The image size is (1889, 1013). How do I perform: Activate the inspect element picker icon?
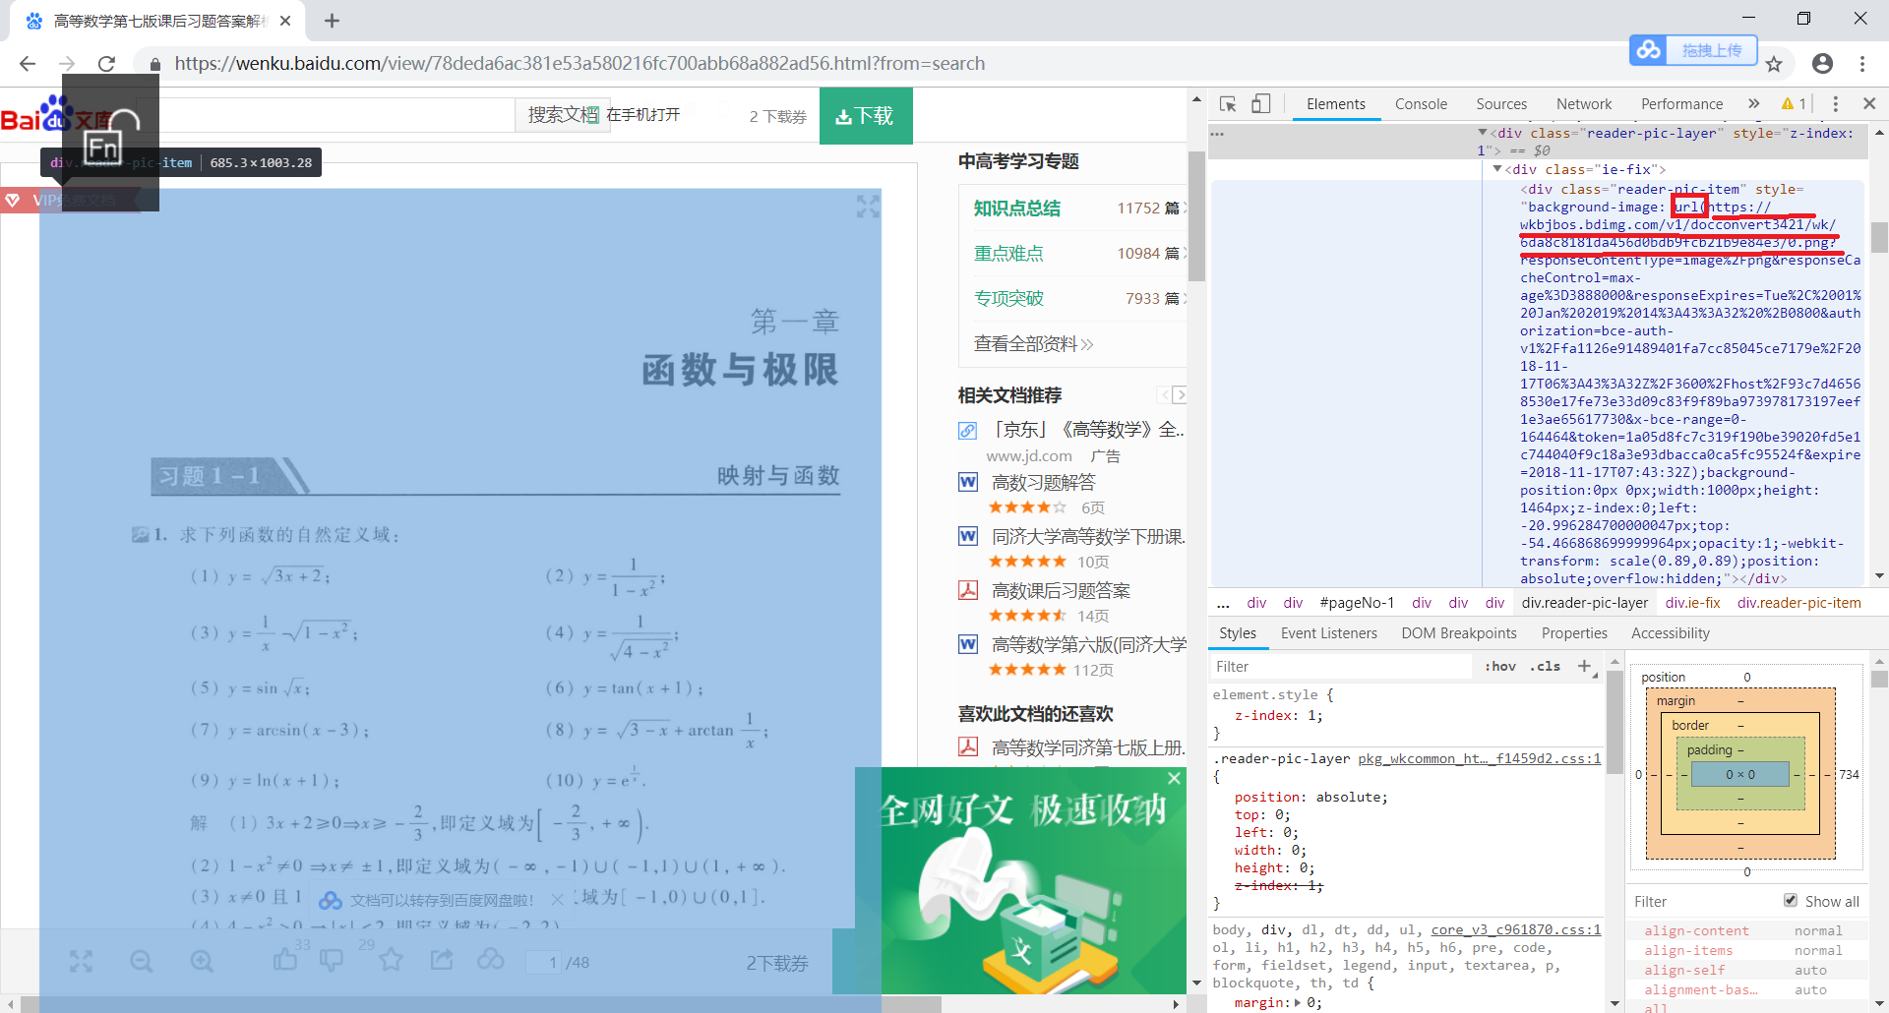tap(1228, 104)
